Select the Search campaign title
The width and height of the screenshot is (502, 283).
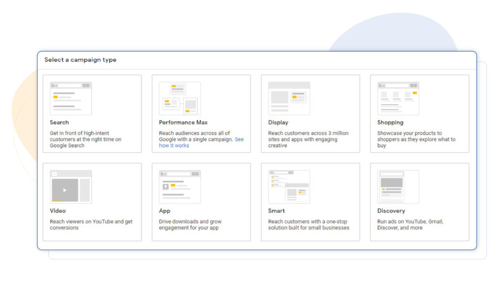coord(59,123)
